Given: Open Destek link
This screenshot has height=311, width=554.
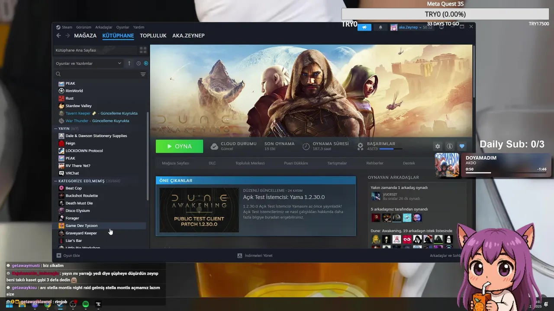Looking at the screenshot, I should pyautogui.click(x=409, y=163).
